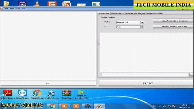Open the Update HW Sof_Ver tab
This screenshot has width=194, height=109.
point(136,13)
